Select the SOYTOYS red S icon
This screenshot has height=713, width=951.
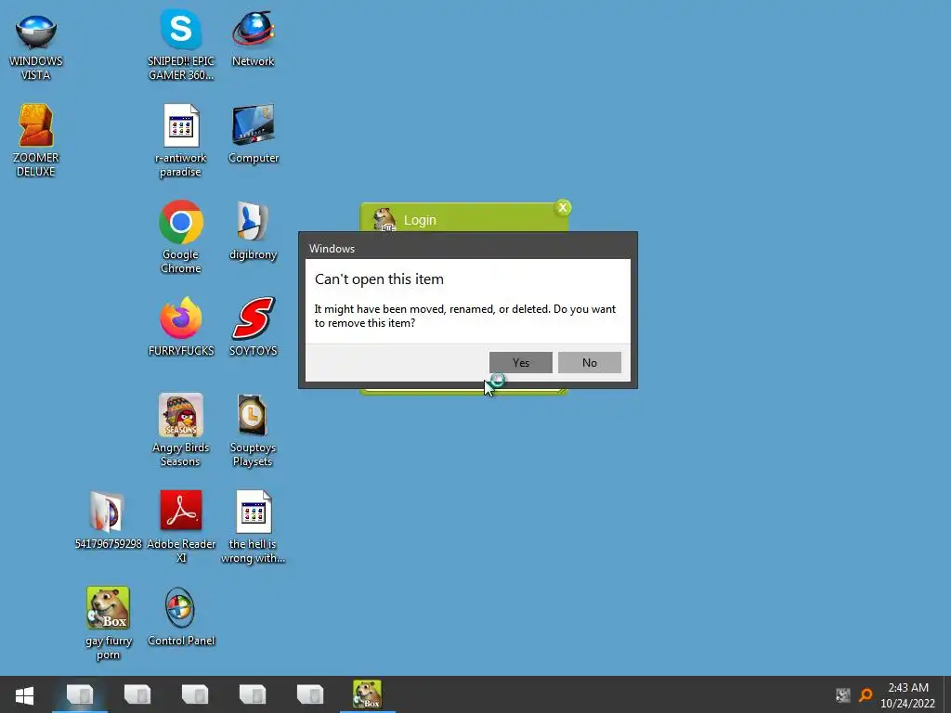(253, 318)
